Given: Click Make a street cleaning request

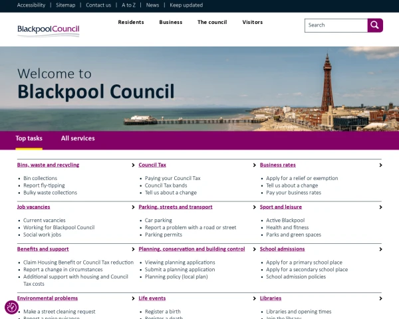Looking at the screenshot, I should click(59, 312).
